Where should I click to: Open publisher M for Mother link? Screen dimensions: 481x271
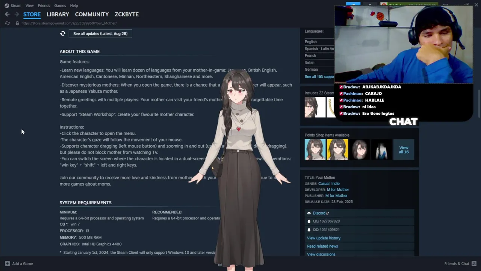[x=336, y=196]
